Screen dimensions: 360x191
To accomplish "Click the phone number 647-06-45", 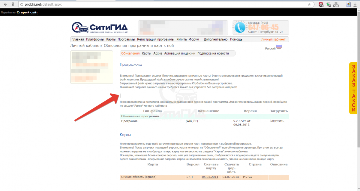I will click(263, 27).
